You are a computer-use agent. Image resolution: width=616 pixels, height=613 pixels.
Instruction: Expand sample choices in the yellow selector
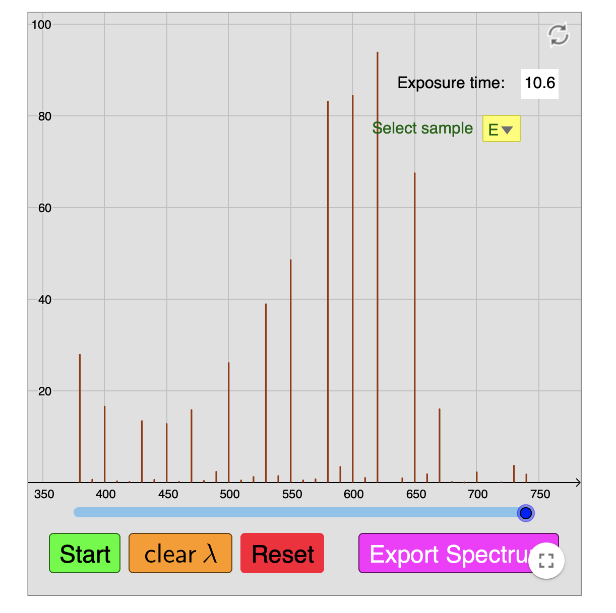pos(501,128)
